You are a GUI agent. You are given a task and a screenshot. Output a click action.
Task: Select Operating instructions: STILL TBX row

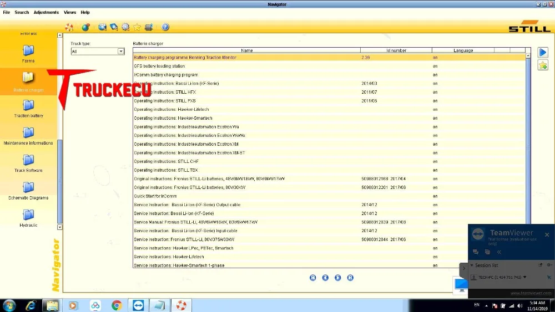coord(329,170)
